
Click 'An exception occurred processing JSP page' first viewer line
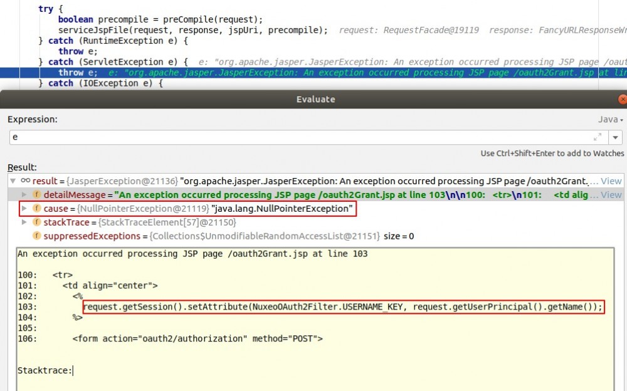click(x=192, y=254)
